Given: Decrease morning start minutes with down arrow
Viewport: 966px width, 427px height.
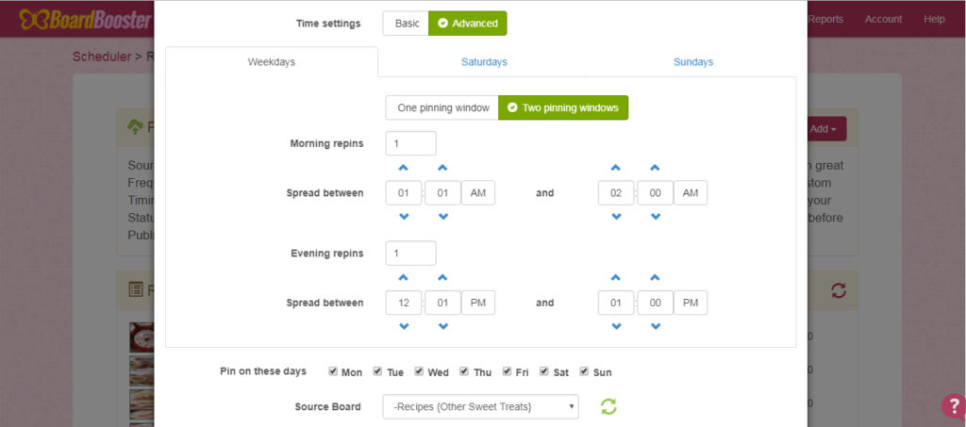Looking at the screenshot, I should click(x=441, y=217).
